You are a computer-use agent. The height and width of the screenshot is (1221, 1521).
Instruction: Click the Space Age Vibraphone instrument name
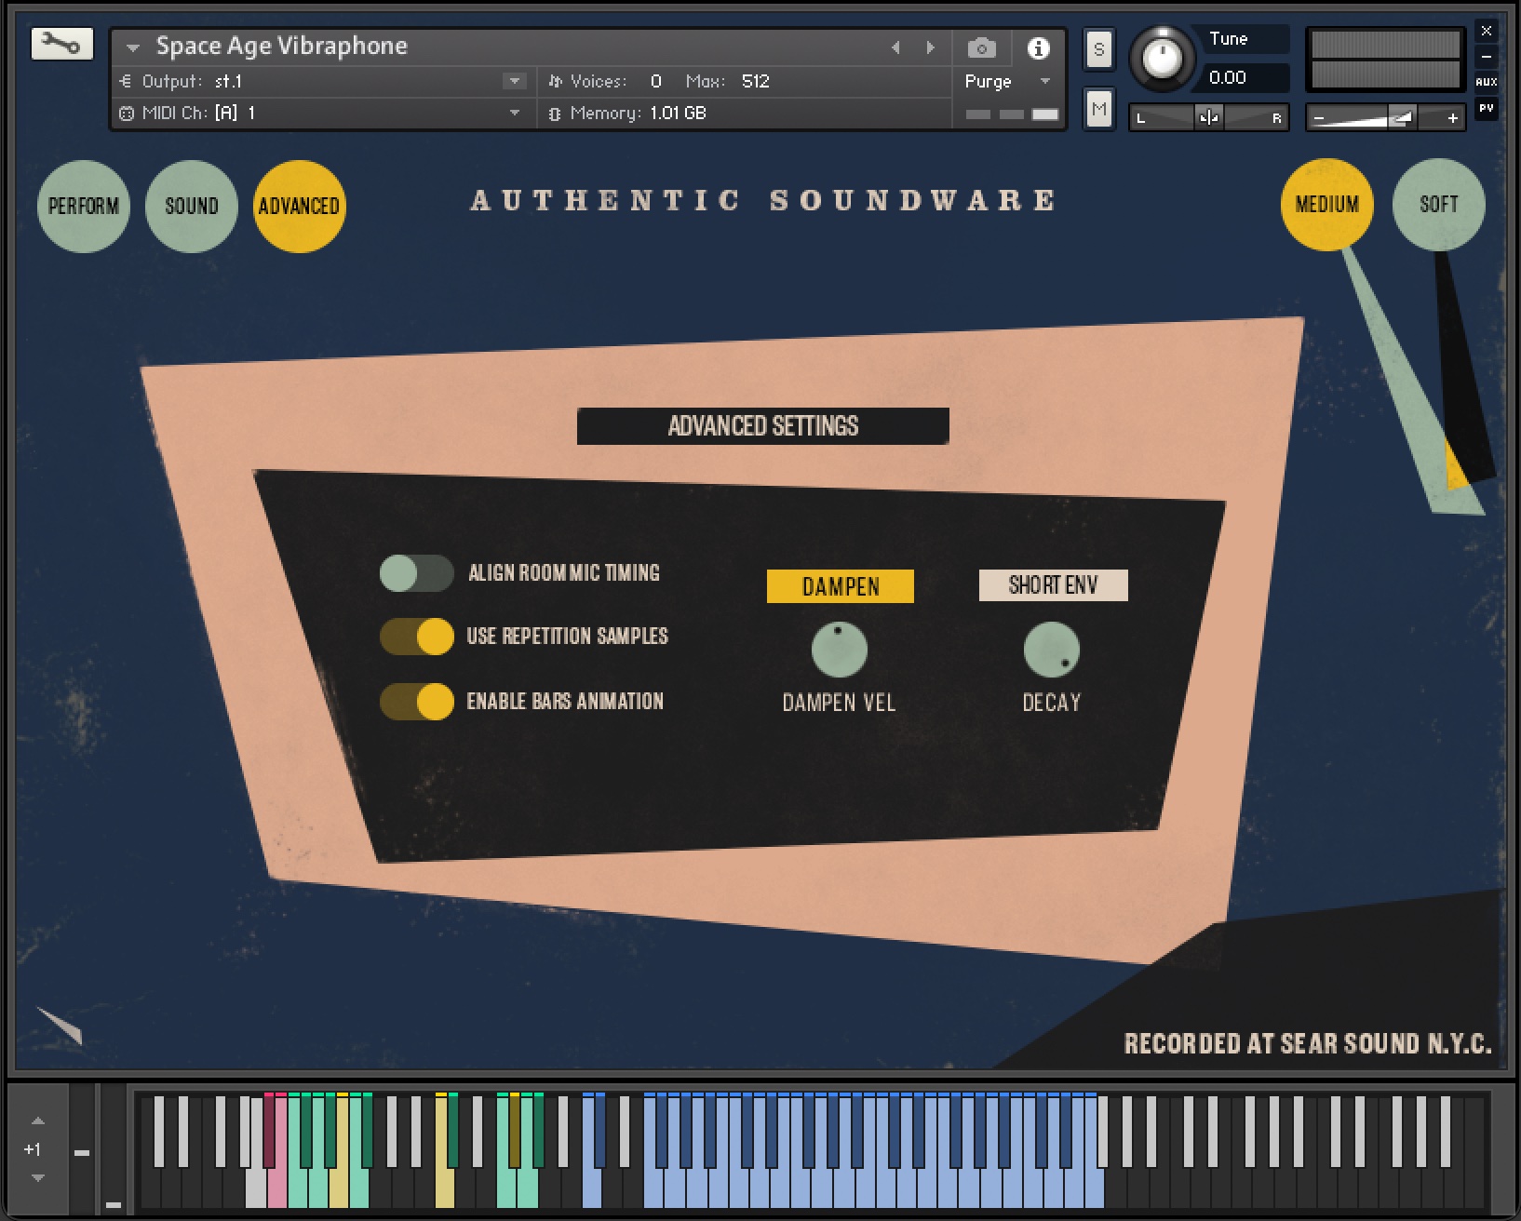(281, 46)
